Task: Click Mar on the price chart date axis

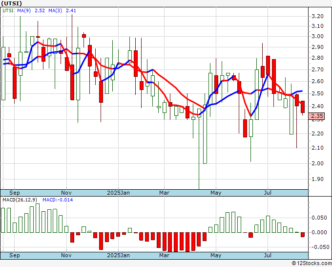Action: (165, 193)
